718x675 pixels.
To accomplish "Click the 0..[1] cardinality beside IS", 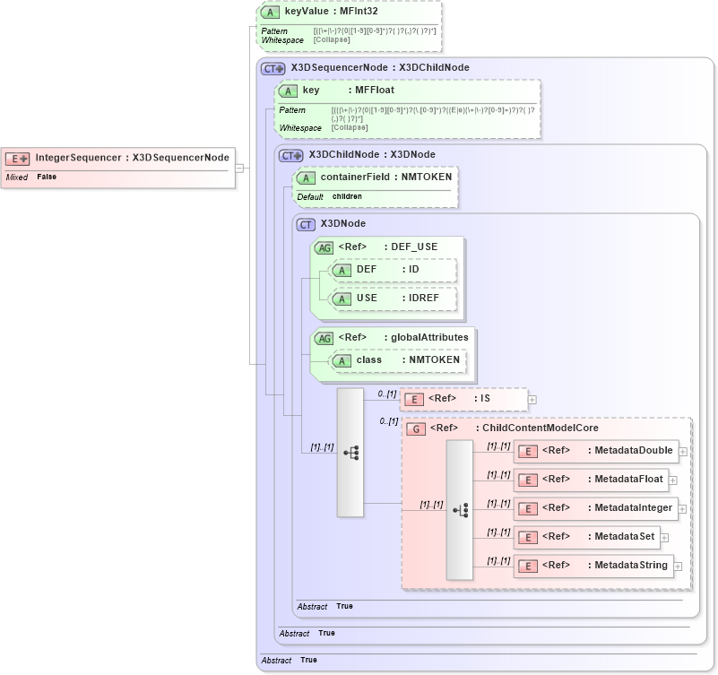I will pyautogui.click(x=387, y=394).
